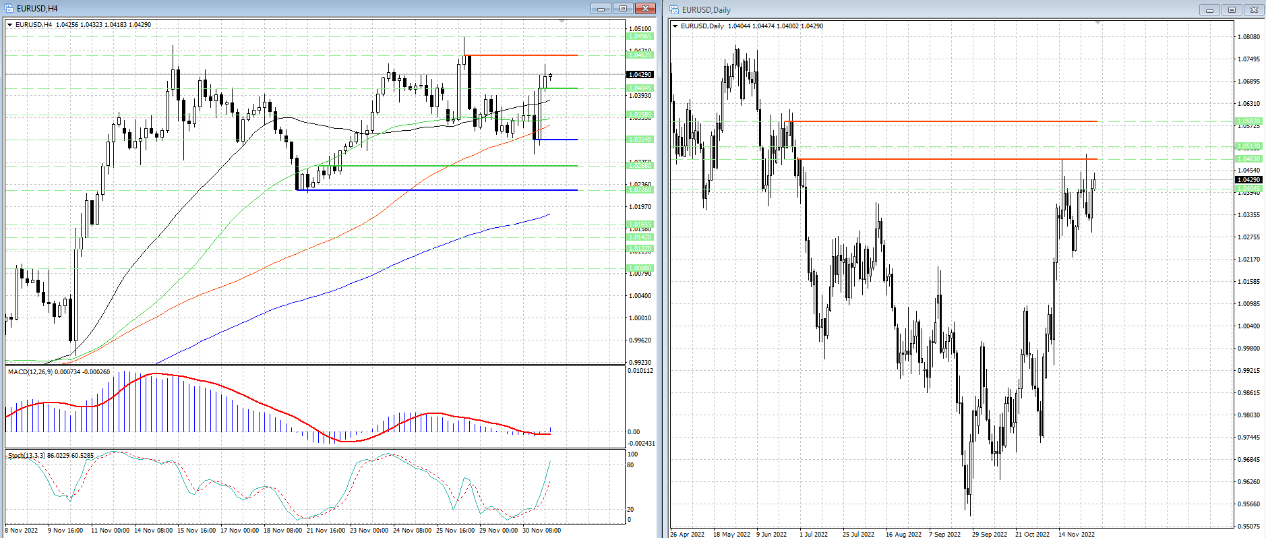Minimize the EURUSD,H4 chart window
Screen dimensions: 1266x538
tap(600, 9)
